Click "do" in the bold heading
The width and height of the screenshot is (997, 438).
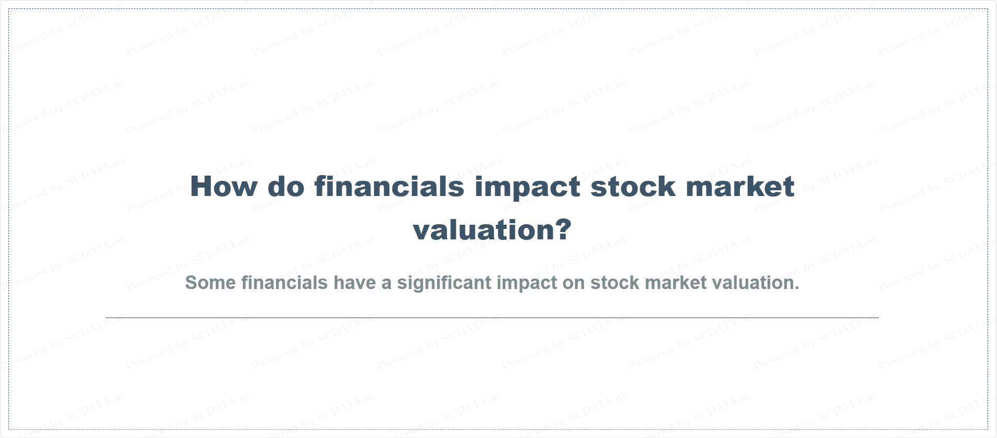(x=286, y=187)
